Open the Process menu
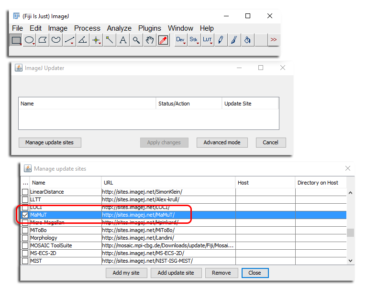 87,28
